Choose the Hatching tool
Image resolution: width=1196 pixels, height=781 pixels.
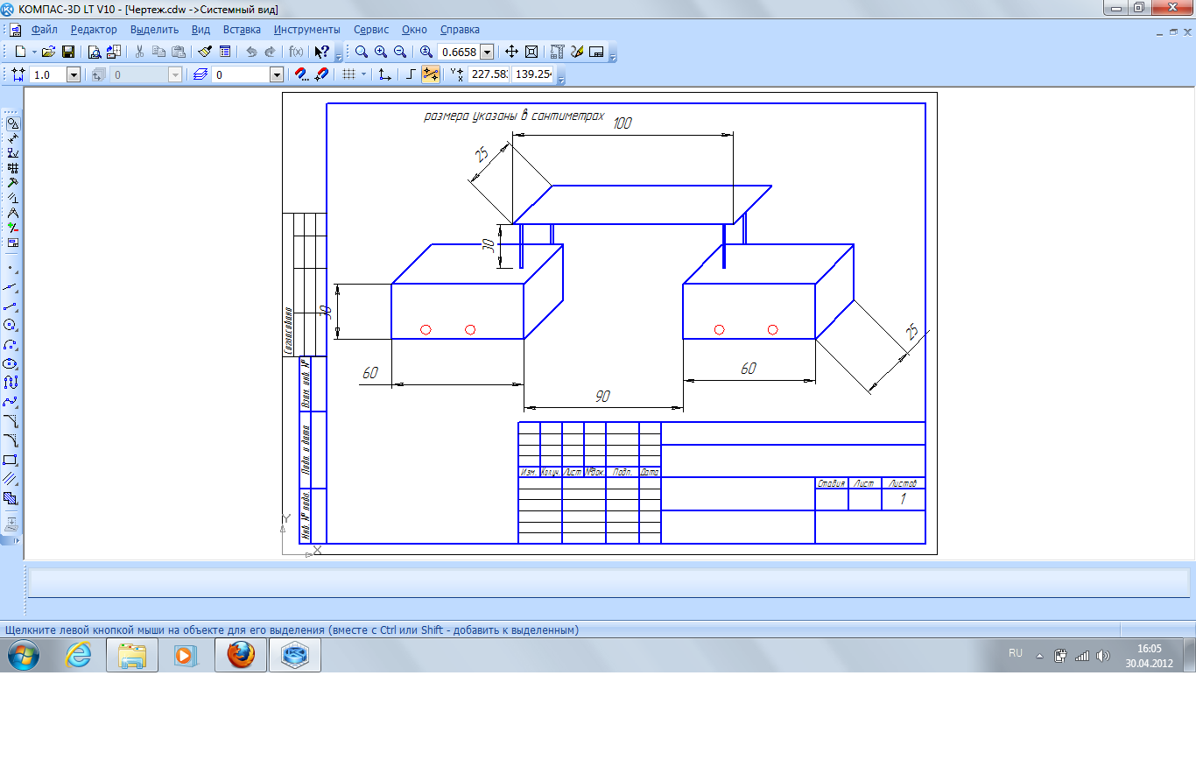(x=11, y=479)
